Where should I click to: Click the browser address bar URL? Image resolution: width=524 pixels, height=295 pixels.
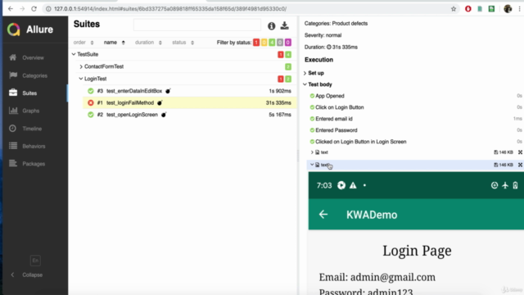(x=170, y=9)
